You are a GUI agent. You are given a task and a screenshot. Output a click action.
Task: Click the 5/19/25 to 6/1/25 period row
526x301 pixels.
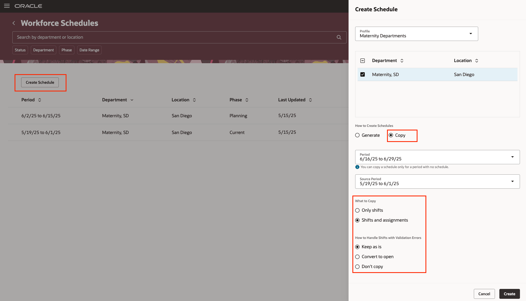178,132
